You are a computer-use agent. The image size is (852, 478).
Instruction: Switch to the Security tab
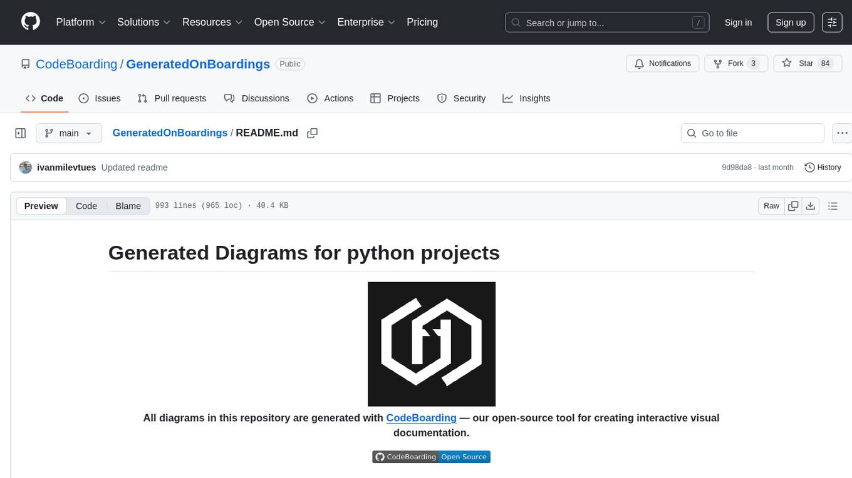pos(461,98)
